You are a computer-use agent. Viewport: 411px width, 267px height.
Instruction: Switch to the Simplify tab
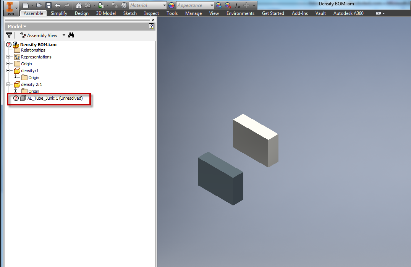tap(59, 13)
